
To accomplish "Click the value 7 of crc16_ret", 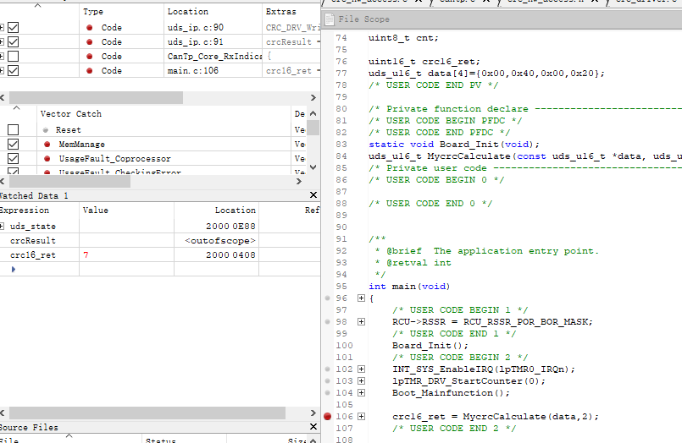I will pyautogui.click(x=86, y=254).
